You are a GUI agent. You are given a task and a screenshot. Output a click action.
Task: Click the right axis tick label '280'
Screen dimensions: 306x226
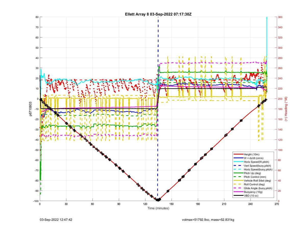[x=280, y=58]
